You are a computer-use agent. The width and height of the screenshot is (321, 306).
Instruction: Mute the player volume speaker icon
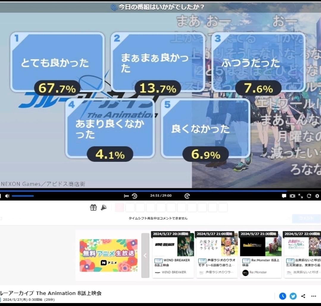click(x=7, y=196)
